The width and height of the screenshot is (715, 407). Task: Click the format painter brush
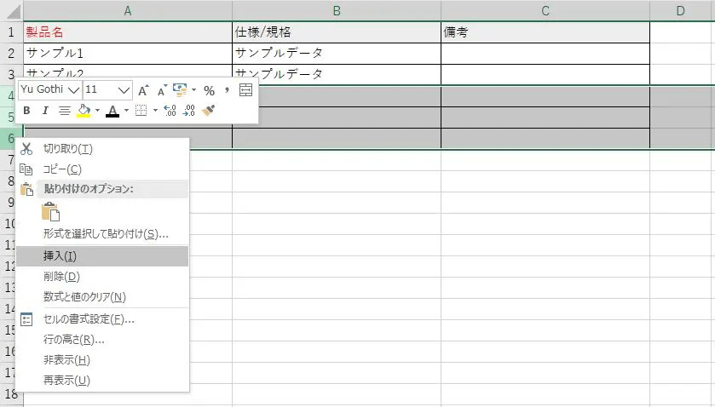point(209,111)
